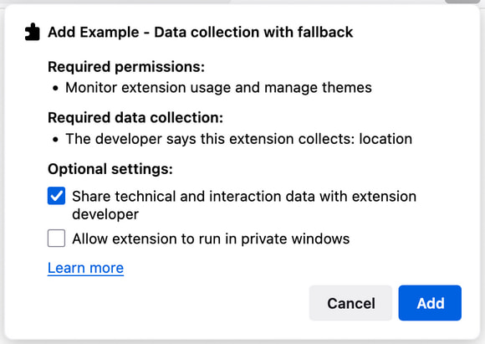Select the 'Allow extension to run in private windows' label
This screenshot has width=485, height=344.
(x=211, y=239)
